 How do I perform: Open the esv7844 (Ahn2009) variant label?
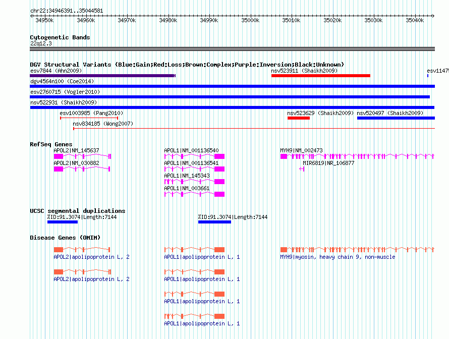pyautogui.click(x=56, y=71)
